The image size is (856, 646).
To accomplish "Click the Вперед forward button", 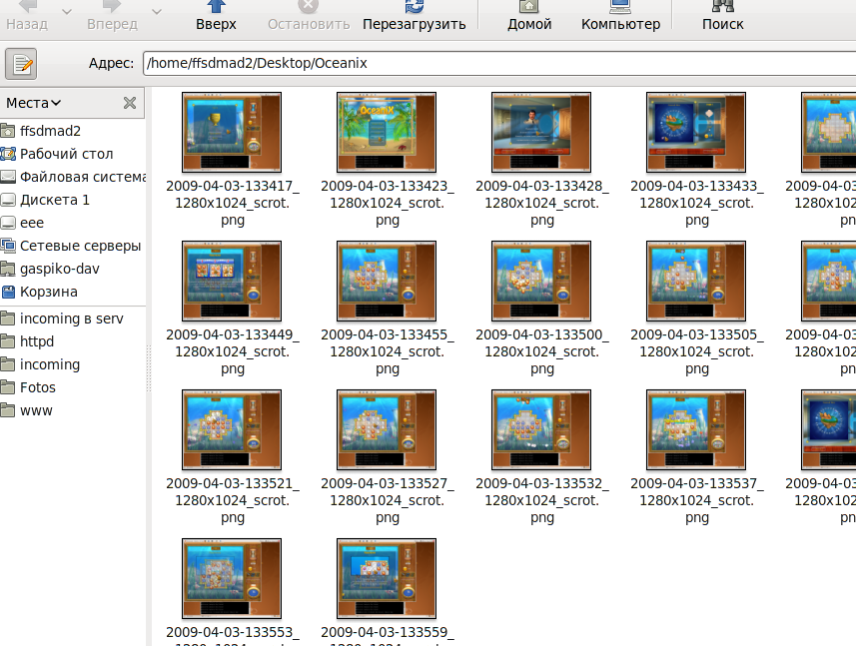I will pos(113,16).
